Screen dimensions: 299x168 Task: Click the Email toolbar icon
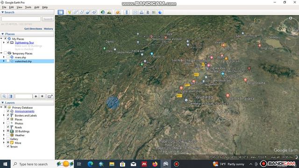[x=135, y=13]
